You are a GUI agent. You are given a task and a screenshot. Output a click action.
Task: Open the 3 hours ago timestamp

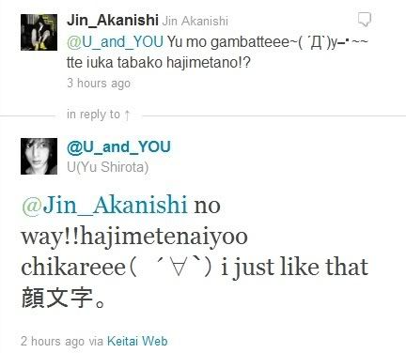[x=99, y=84]
